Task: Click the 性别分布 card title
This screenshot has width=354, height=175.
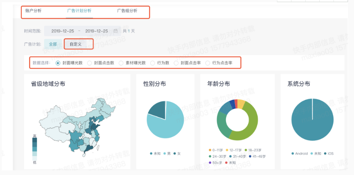Action: (x=155, y=84)
